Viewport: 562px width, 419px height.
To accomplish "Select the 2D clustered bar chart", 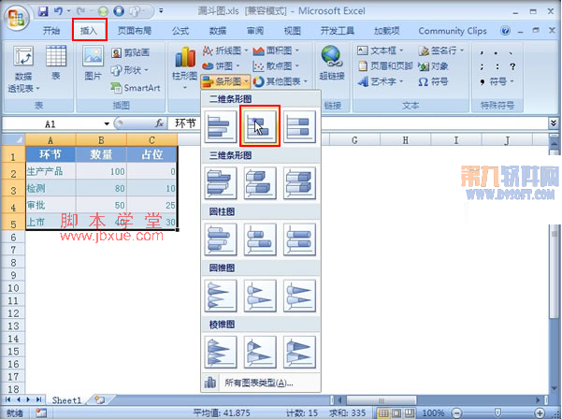I will click(221, 126).
